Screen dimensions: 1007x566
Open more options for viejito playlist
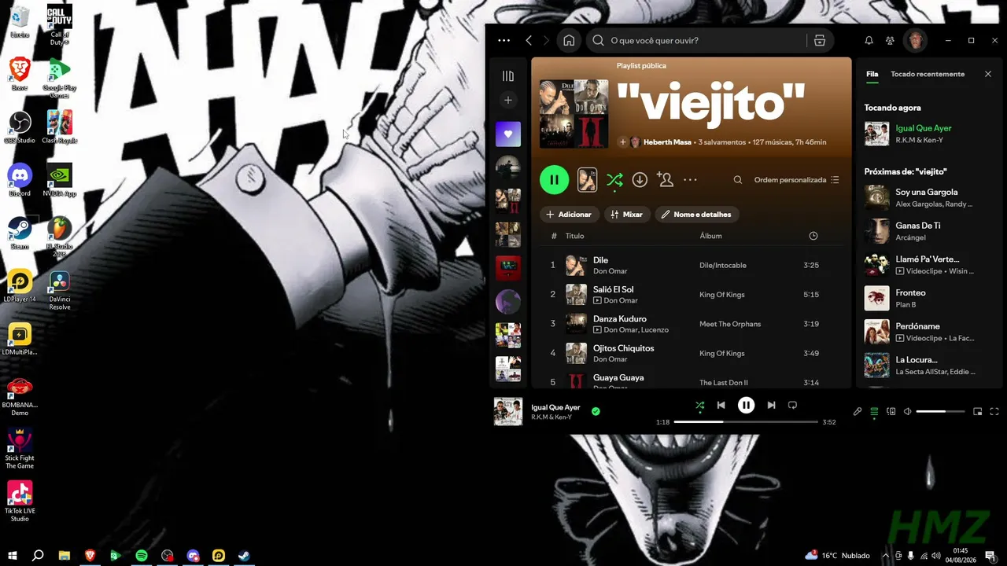[x=690, y=180]
